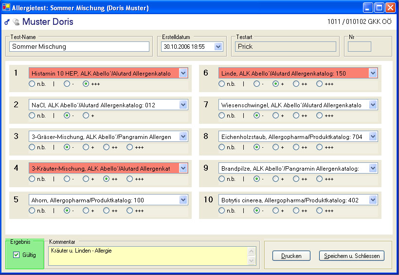Image resolution: width=399 pixels, height=275 pixels.
Task: Open allergen dropdown for test 9 Brandpilze
Action: pyautogui.click(x=373, y=168)
